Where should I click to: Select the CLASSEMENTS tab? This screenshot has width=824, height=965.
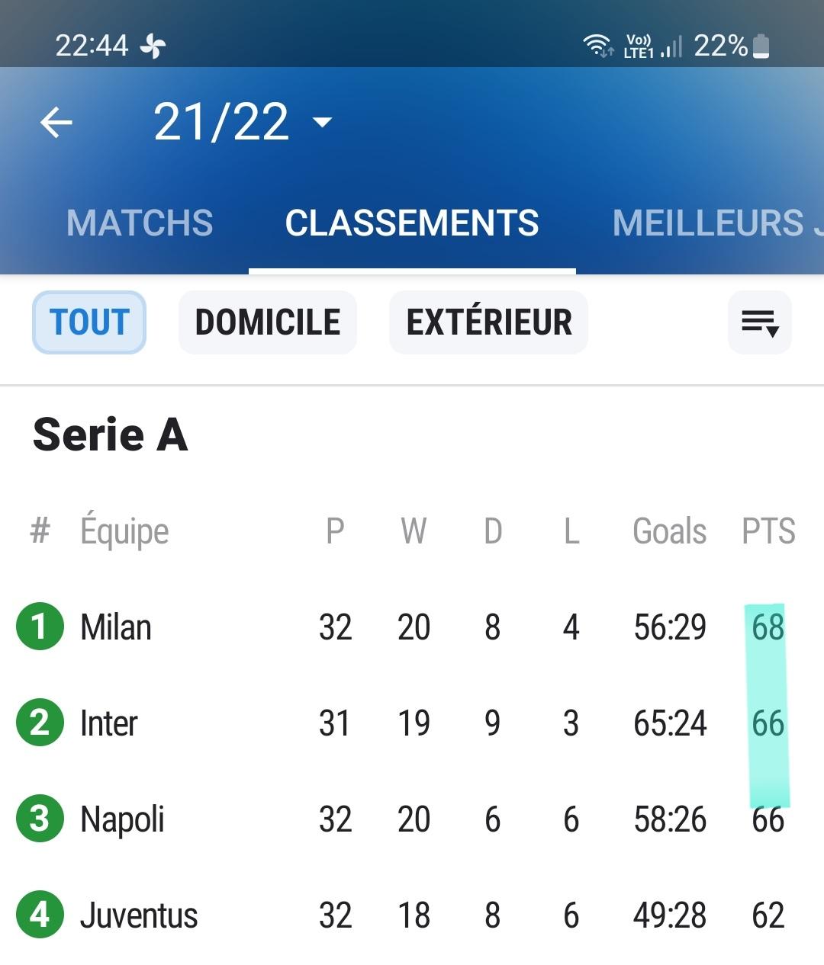(x=412, y=223)
